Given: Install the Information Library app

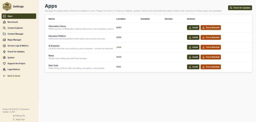Looking at the screenshot, I should pos(193,28).
